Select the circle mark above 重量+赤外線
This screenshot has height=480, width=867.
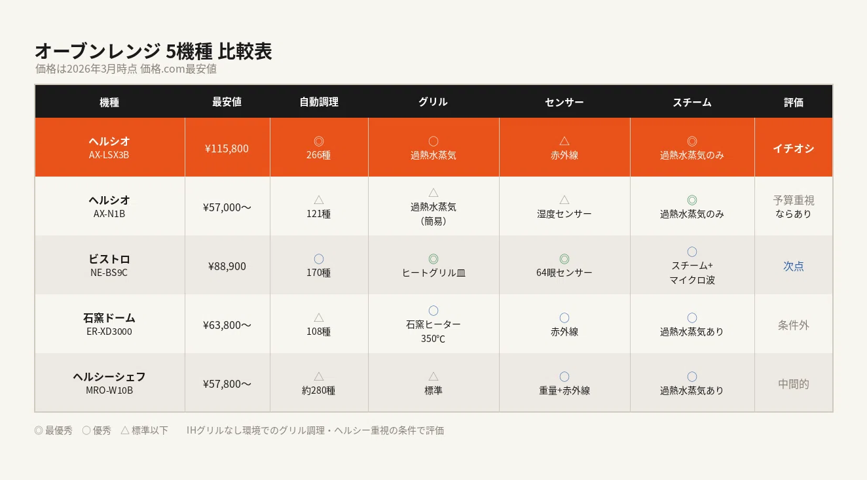564,377
